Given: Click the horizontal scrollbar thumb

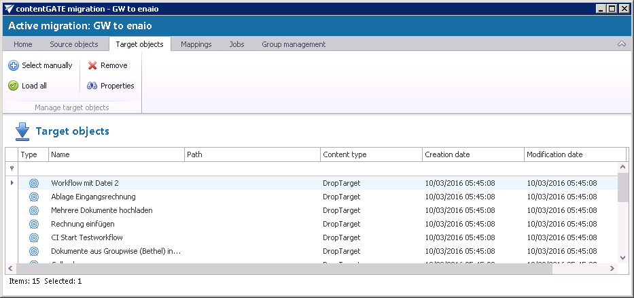Looking at the screenshot, I should [284, 268].
